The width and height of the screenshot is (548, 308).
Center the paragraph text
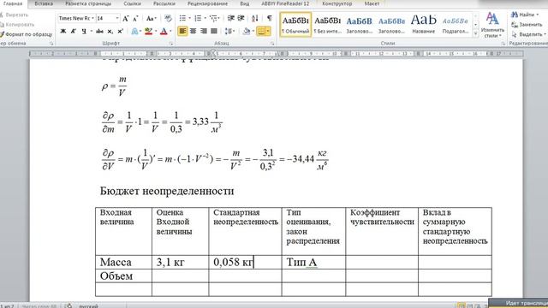coord(193,32)
